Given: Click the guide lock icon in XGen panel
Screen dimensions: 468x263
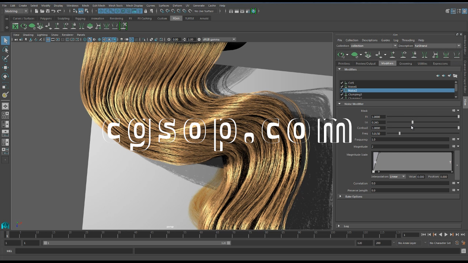Looking at the screenshot, I should coord(414,55).
